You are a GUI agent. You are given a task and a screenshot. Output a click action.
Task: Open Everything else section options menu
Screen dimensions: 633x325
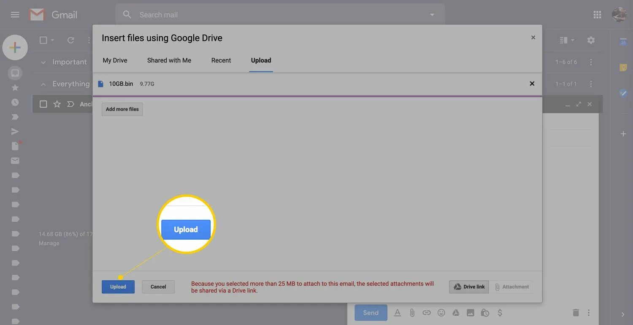591,84
